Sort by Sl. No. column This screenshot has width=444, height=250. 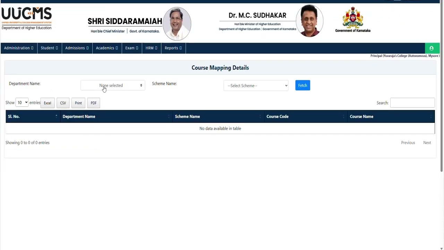point(33,117)
